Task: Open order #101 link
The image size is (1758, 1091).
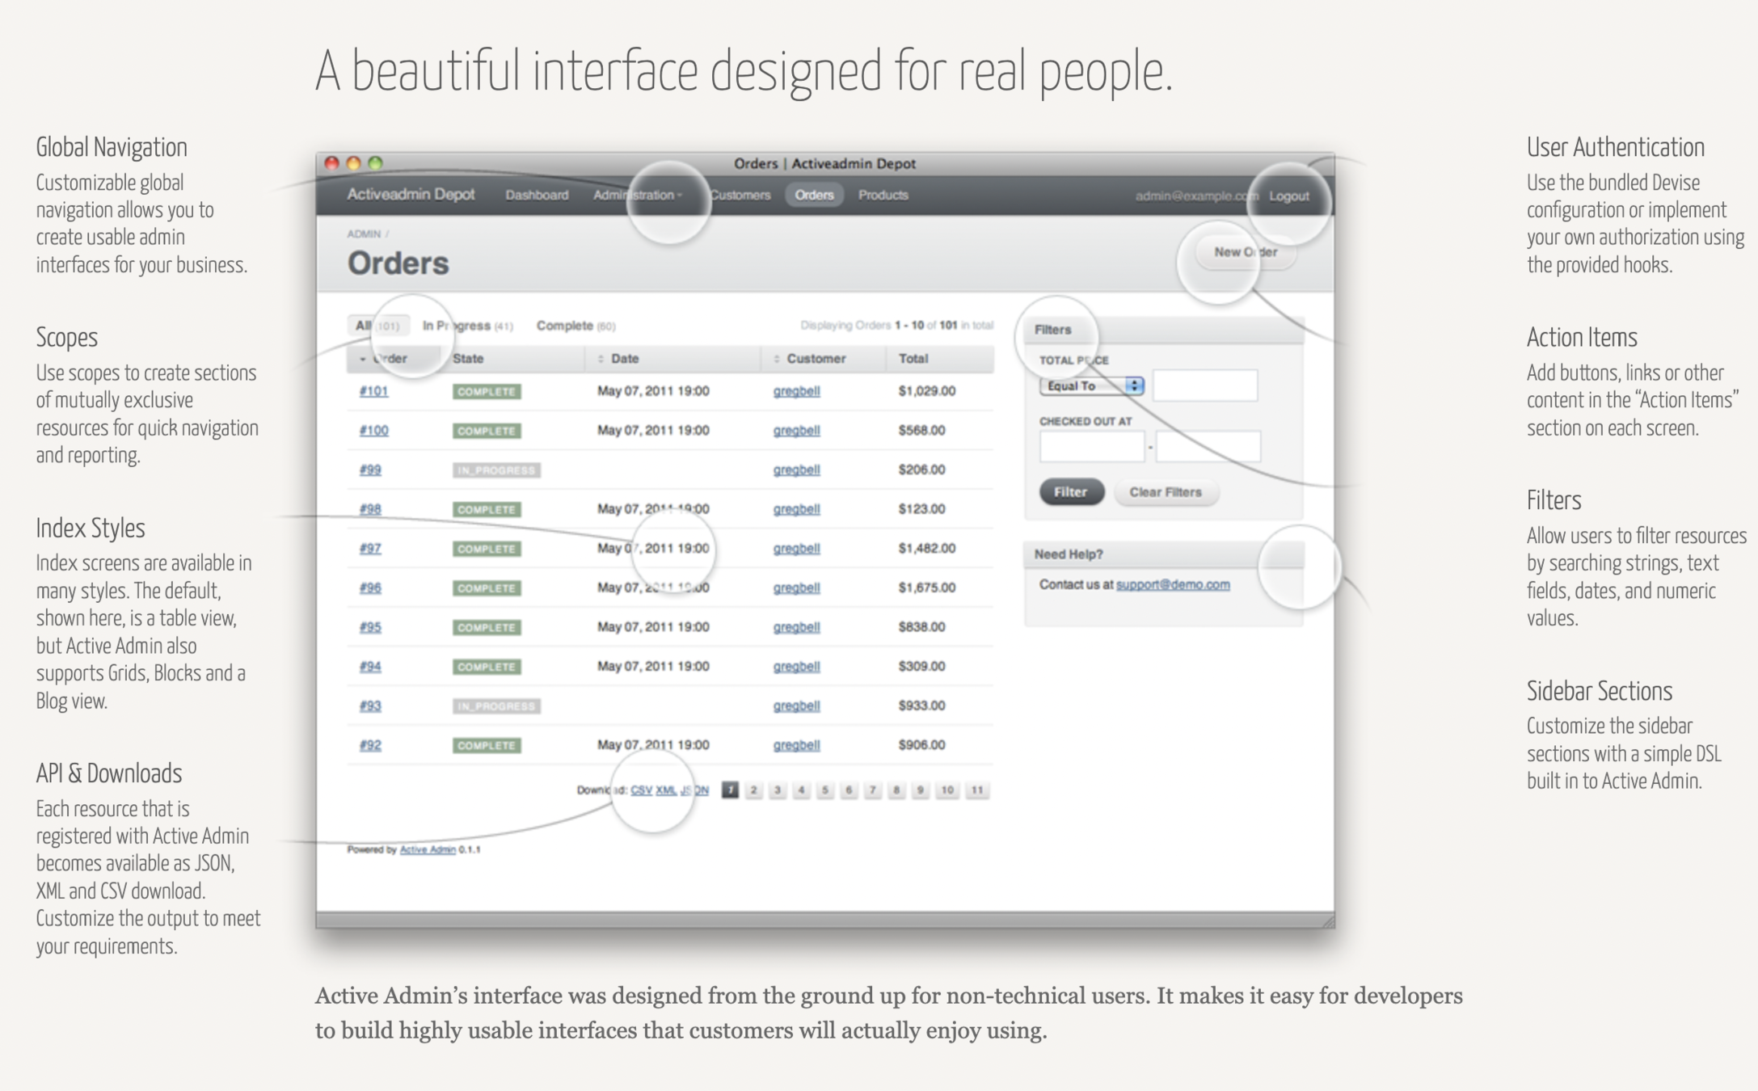Action: click(x=373, y=391)
